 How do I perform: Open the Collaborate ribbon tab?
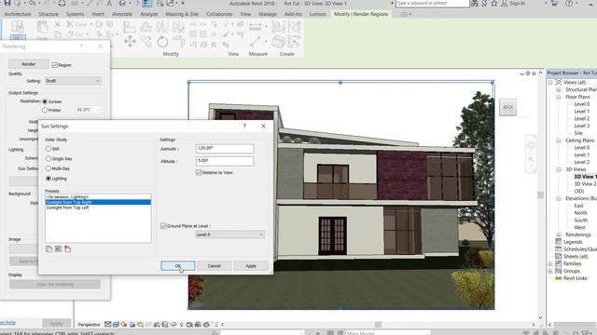tap(219, 14)
